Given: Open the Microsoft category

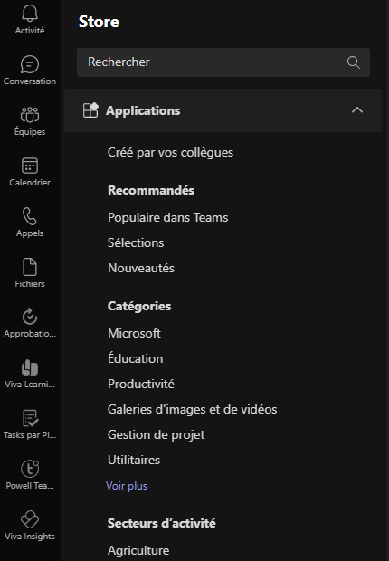Looking at the screenshot, I should tap(134, 334).
